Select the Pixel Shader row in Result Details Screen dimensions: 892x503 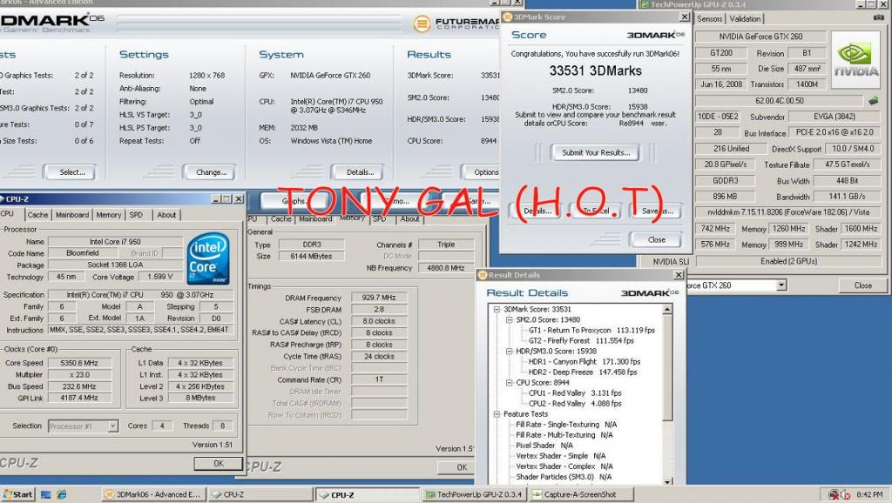coord(544,446)
